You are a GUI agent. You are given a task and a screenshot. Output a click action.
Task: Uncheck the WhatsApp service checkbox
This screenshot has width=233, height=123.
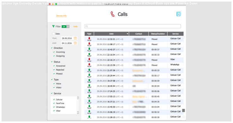pos(54,107)
